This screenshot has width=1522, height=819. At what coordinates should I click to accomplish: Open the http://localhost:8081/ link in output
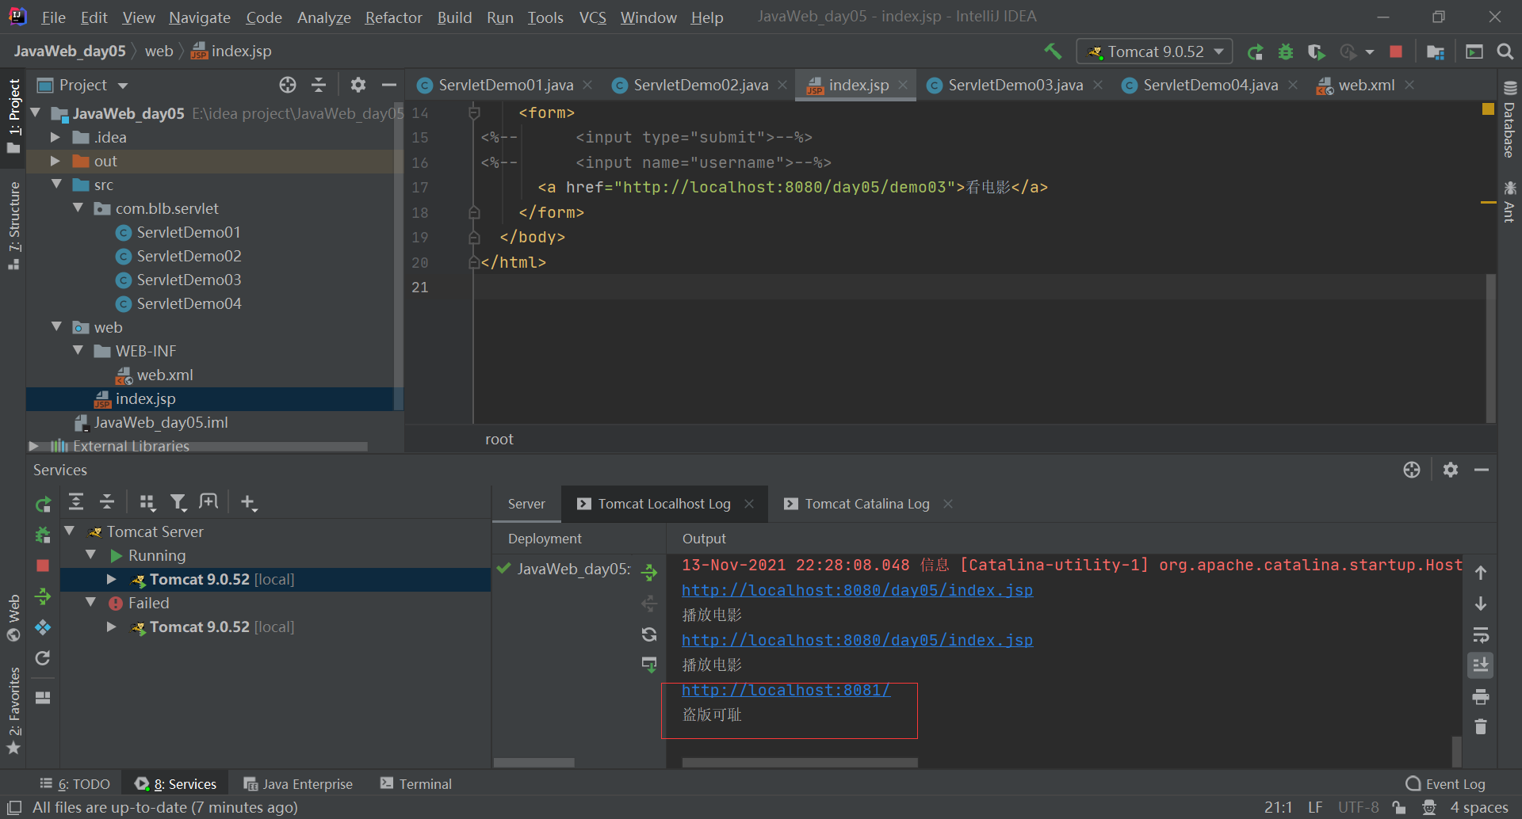click(x=786, y=690)
